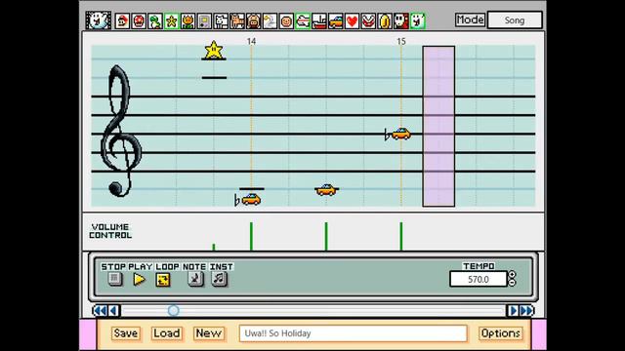Image resolution: width=625 pixels, height=351 pixels.
Task: Click the large Boo filmstrip icon
Action: click(98, 20)
